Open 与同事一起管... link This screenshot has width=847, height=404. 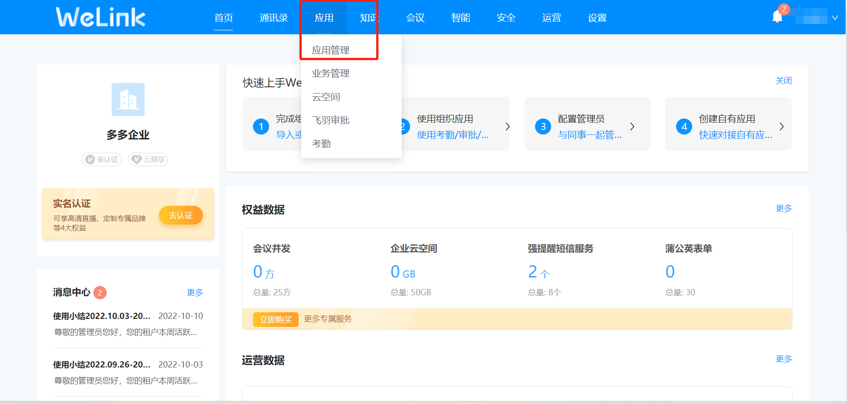point(590,135)
